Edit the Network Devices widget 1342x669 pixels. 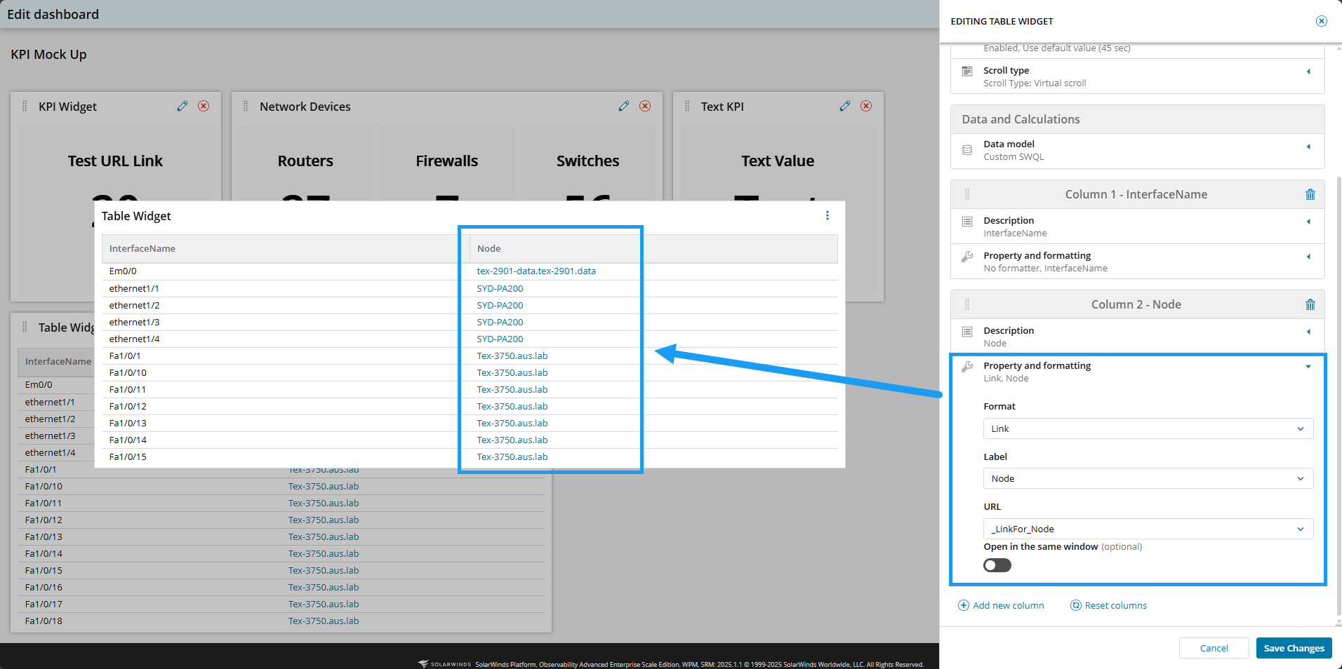(624, 106)
